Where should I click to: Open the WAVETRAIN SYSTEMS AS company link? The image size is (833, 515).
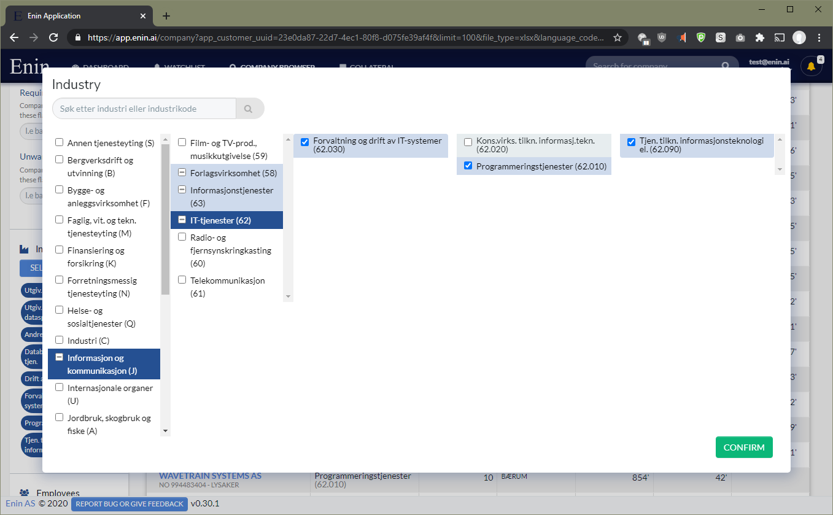(210, 476)
